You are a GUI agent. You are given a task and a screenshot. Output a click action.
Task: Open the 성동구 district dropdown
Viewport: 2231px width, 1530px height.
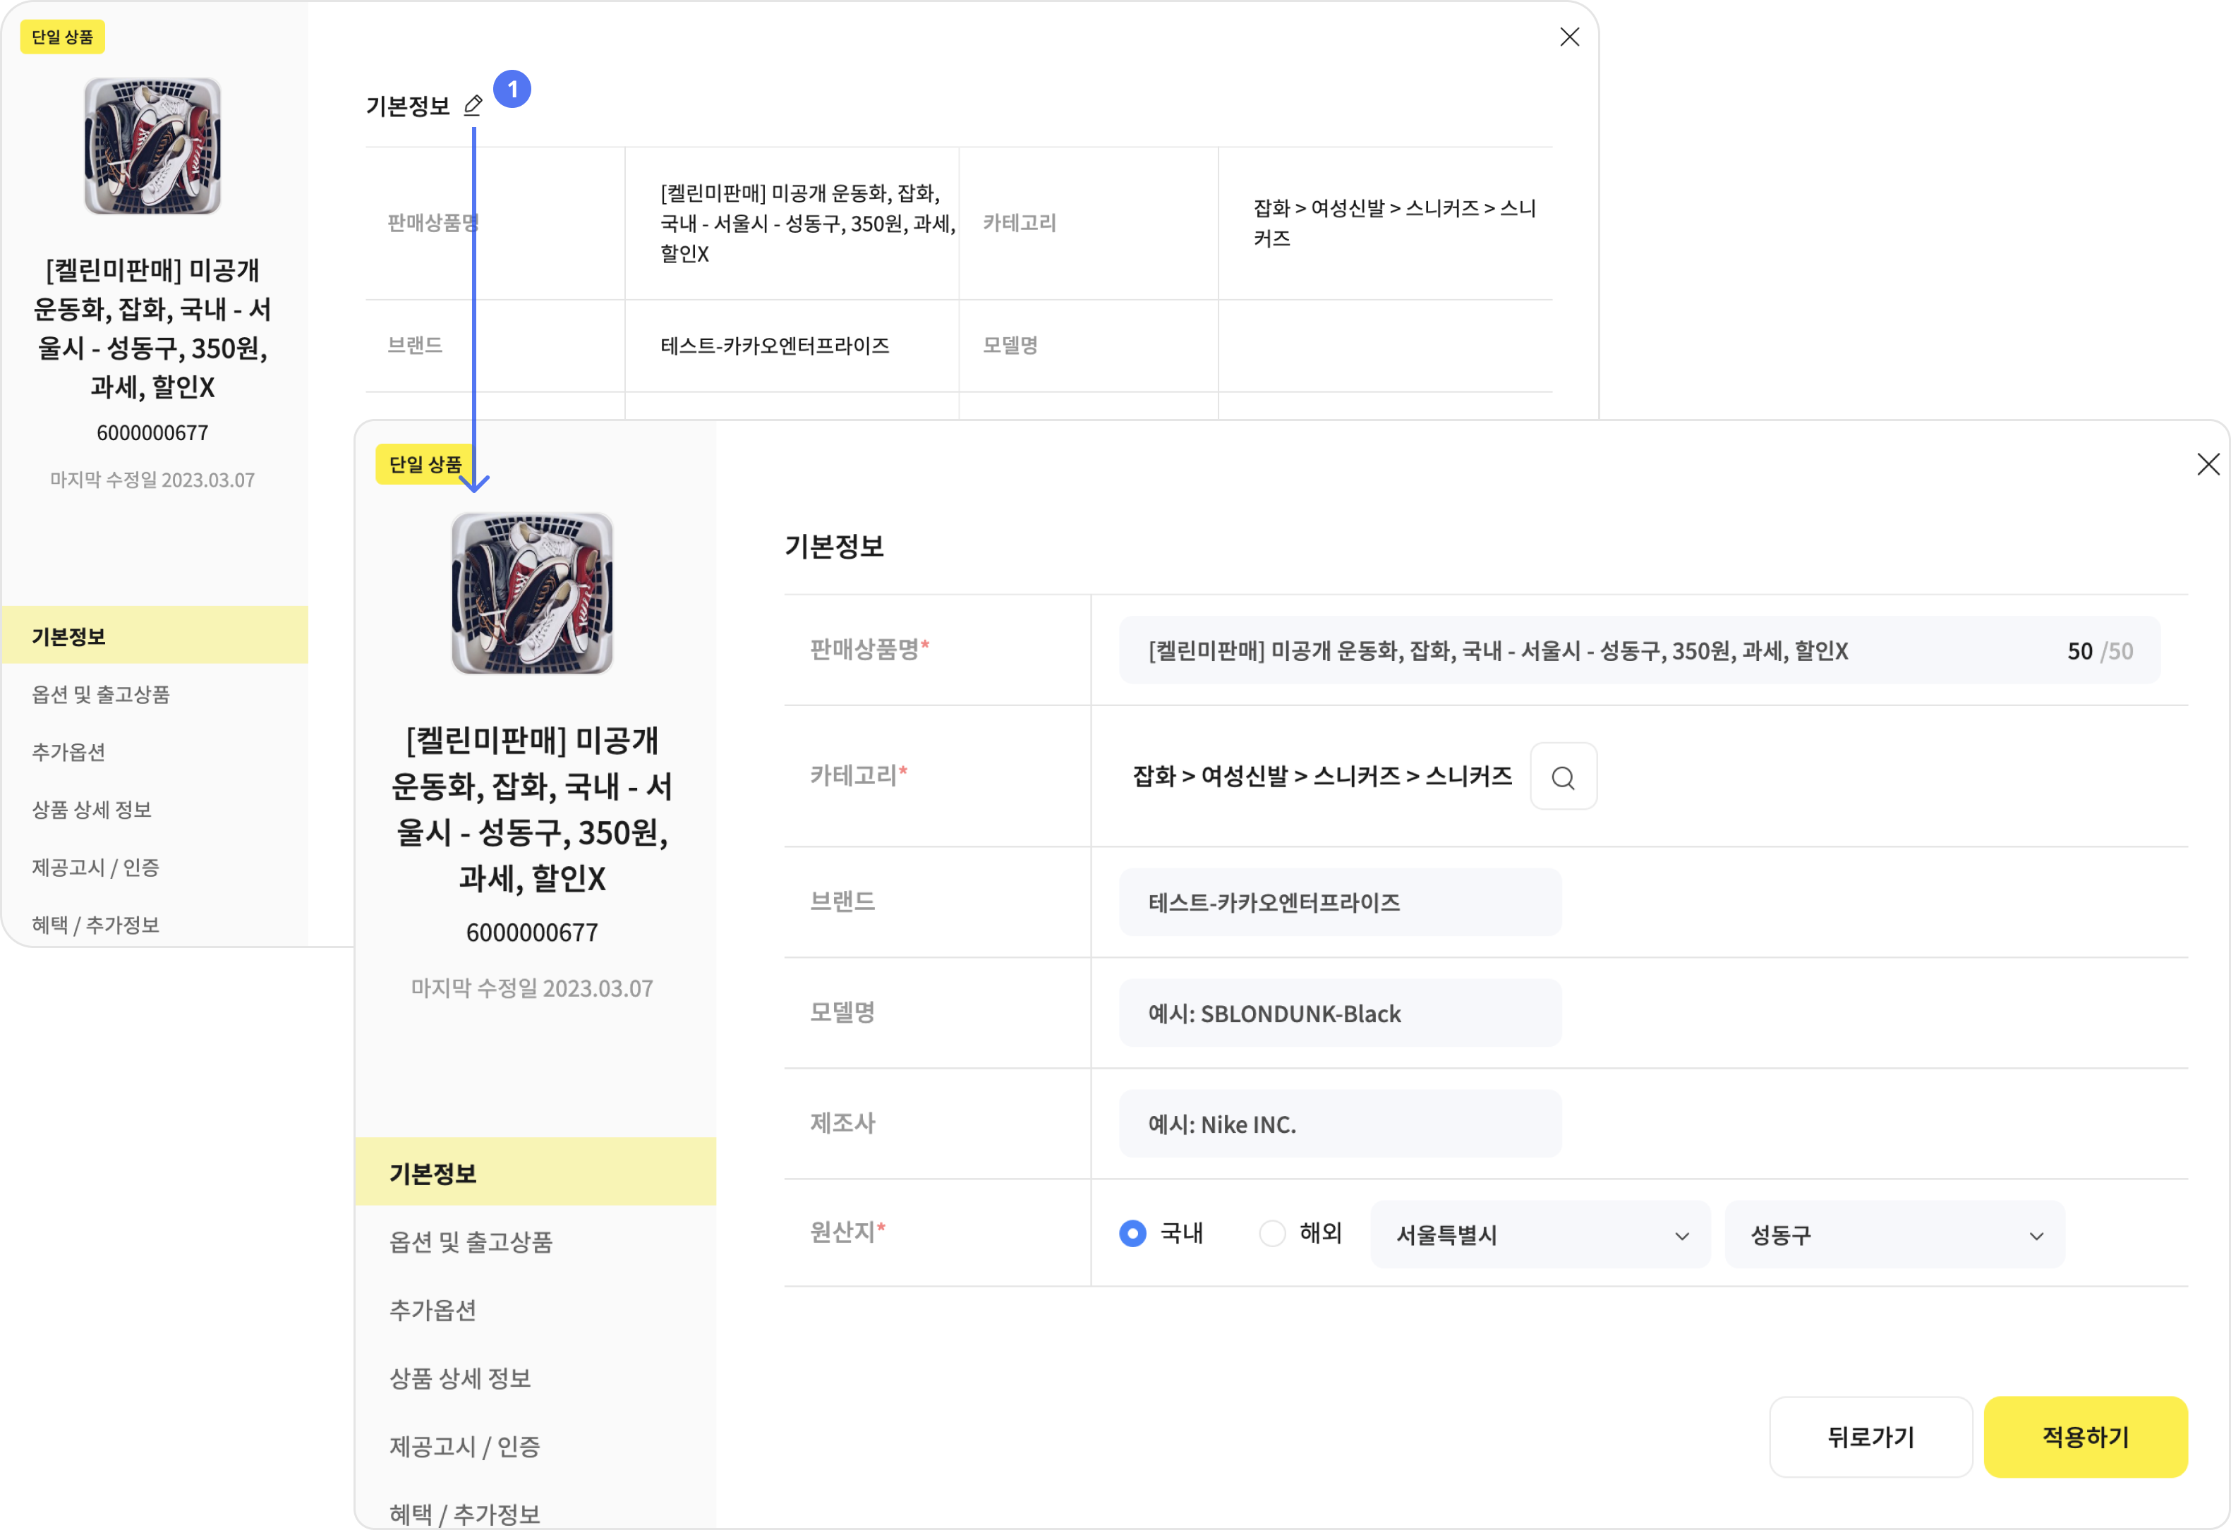(x=1894, y=1235)
